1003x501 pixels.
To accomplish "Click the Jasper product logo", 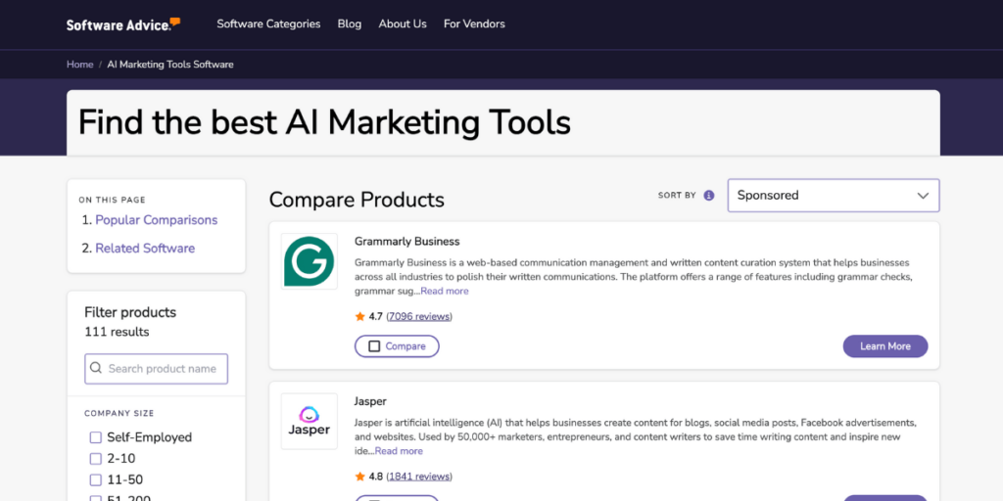I will tap(309, 421).
